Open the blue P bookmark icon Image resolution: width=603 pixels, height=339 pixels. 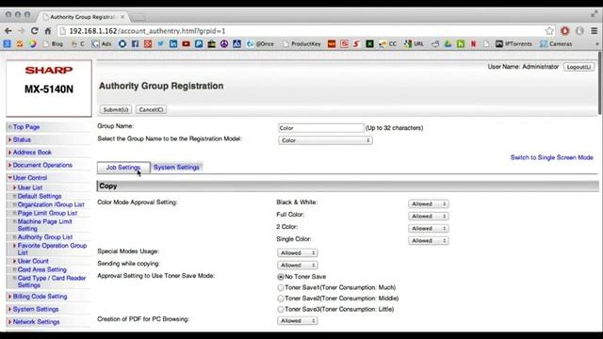199,44
